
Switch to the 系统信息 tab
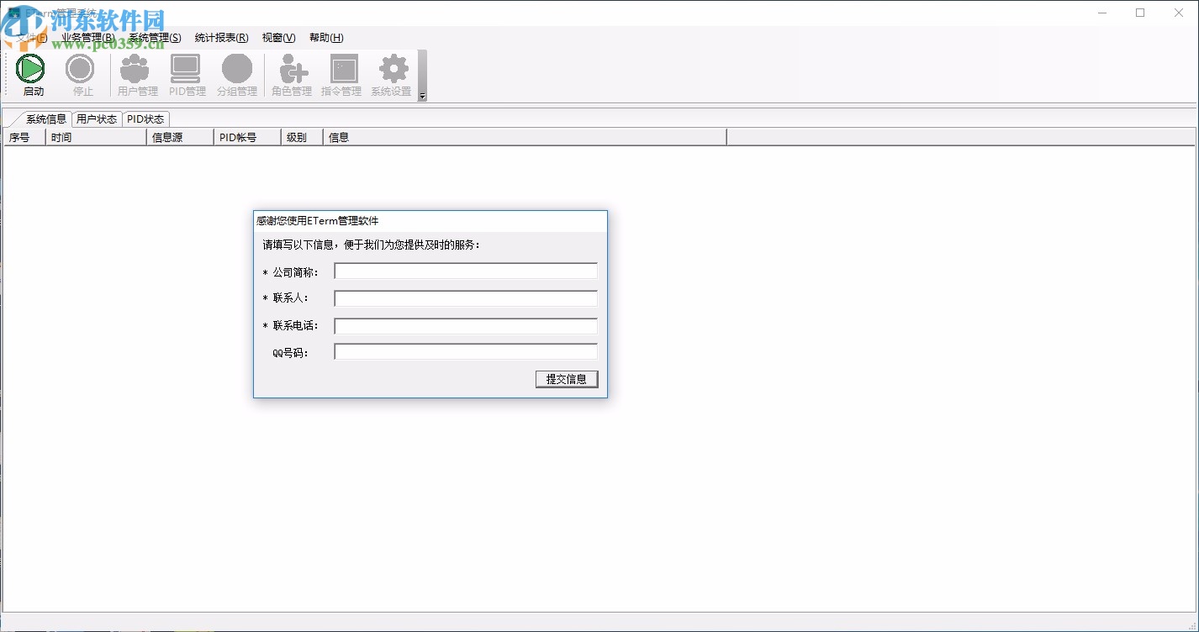45,118
